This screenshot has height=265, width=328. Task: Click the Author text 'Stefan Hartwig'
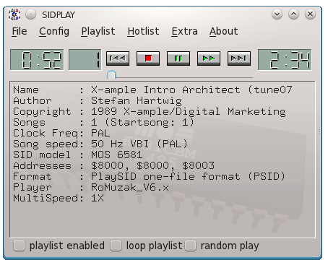coord(137,100)
